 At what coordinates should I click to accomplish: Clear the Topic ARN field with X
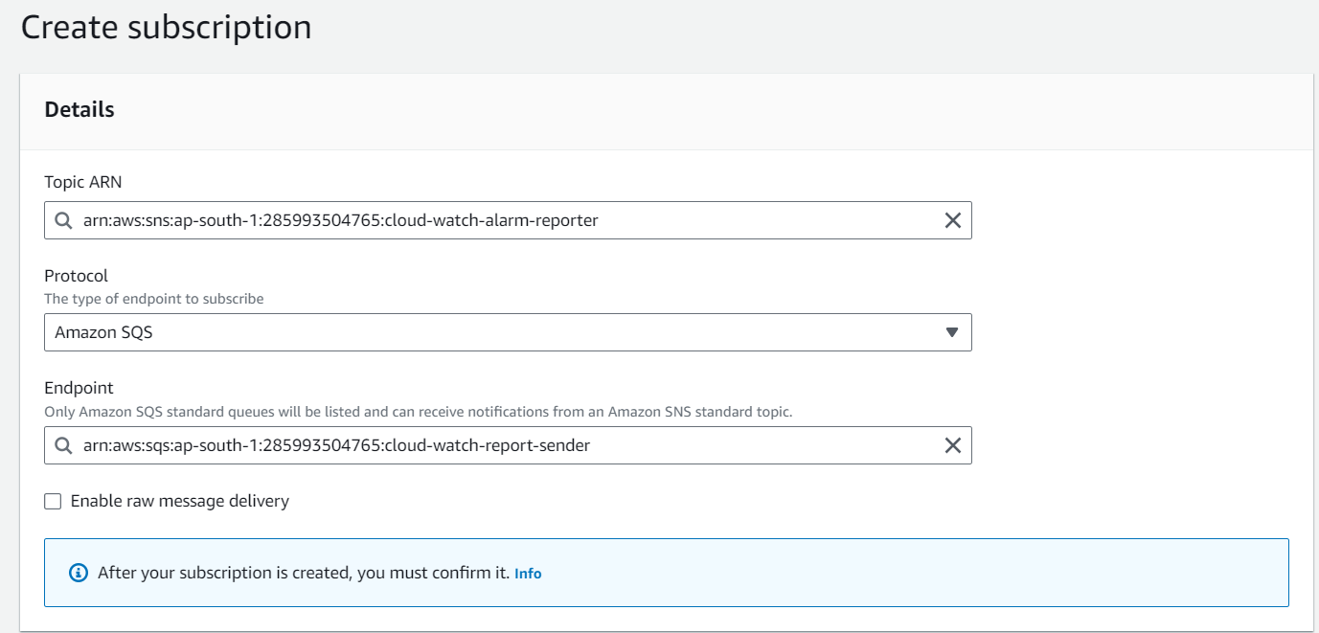[x=953, y=220]
